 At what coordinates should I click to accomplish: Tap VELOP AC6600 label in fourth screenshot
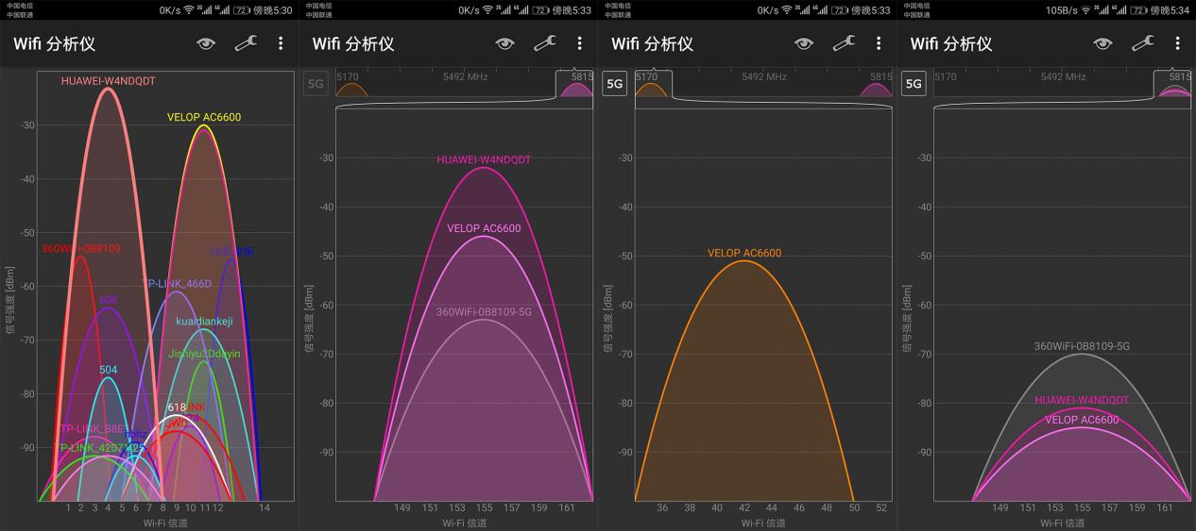[x=1082, y=420]
